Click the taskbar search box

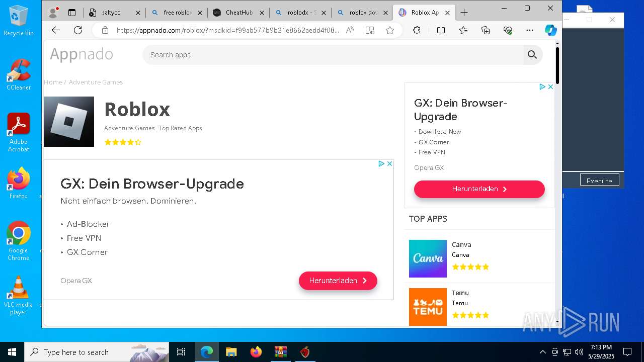97,352
